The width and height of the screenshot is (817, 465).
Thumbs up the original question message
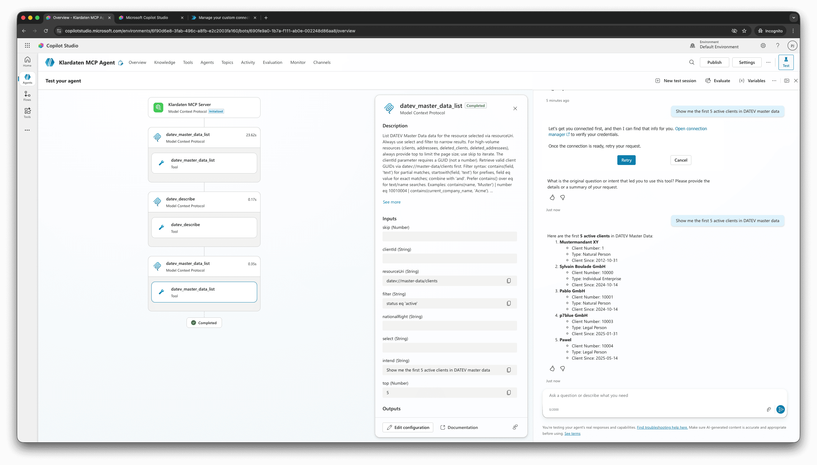[552, 198]
